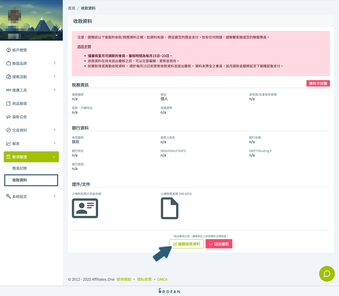The width and height of the screenshot is (339, 296).
Task: Click the 最新公告 megaphone icon
Action: [8, 117]
